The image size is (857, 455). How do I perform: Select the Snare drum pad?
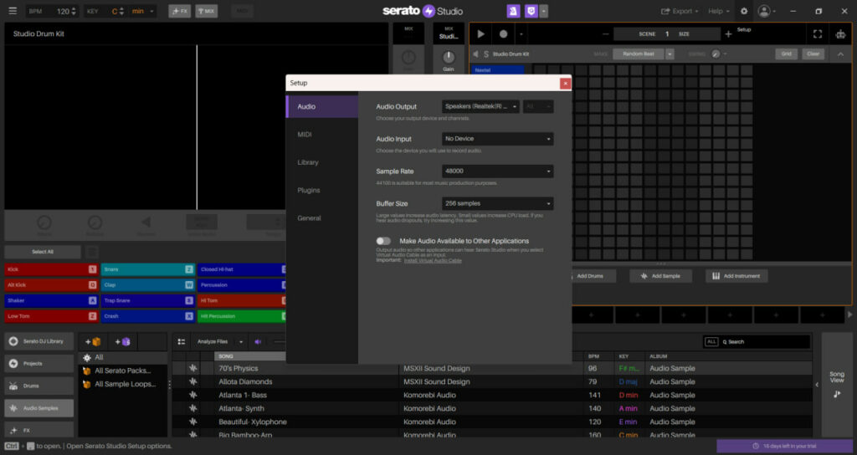pos(147,269)
